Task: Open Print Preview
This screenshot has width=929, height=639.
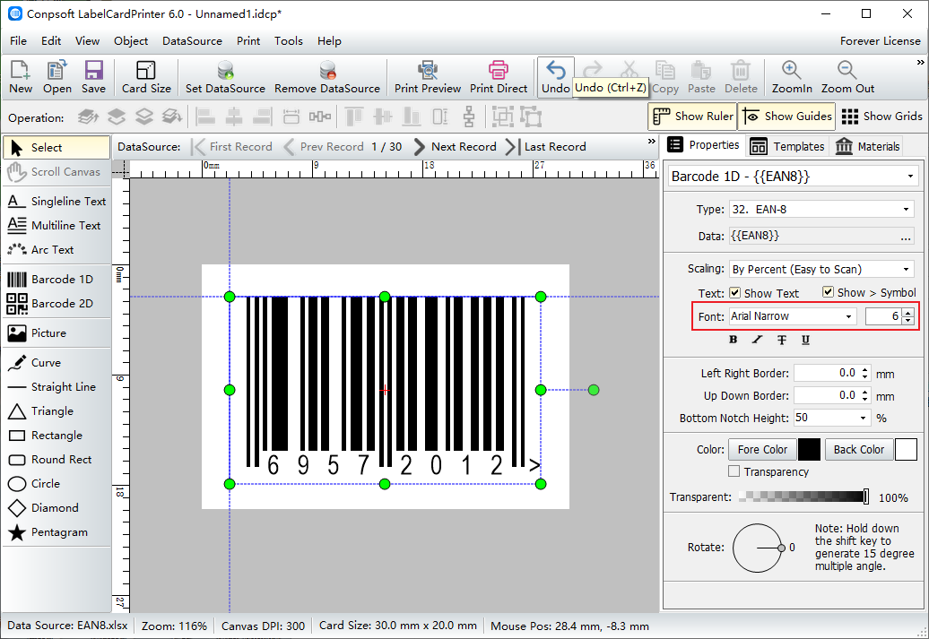Action: [x=427, y=76]
